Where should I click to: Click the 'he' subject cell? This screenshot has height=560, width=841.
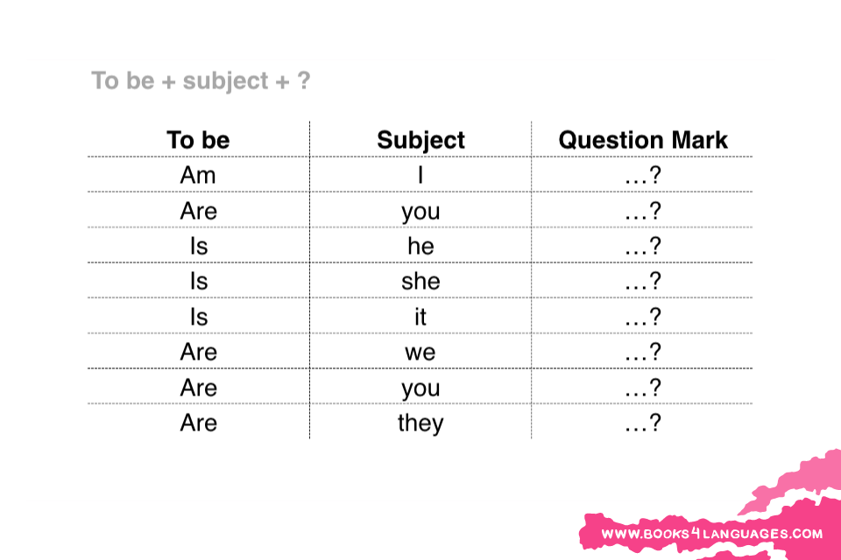420,246
